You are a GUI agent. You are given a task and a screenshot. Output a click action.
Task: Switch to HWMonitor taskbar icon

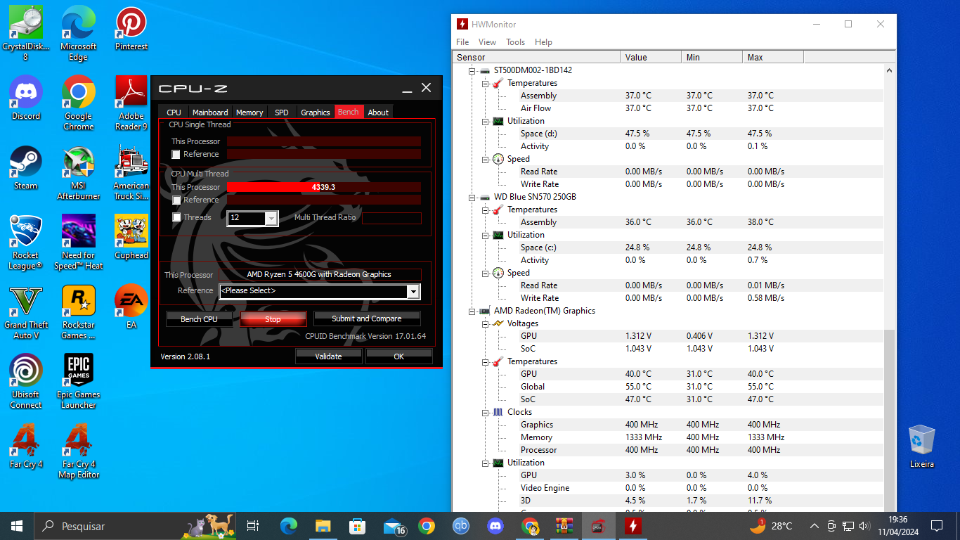pos(633,526)
